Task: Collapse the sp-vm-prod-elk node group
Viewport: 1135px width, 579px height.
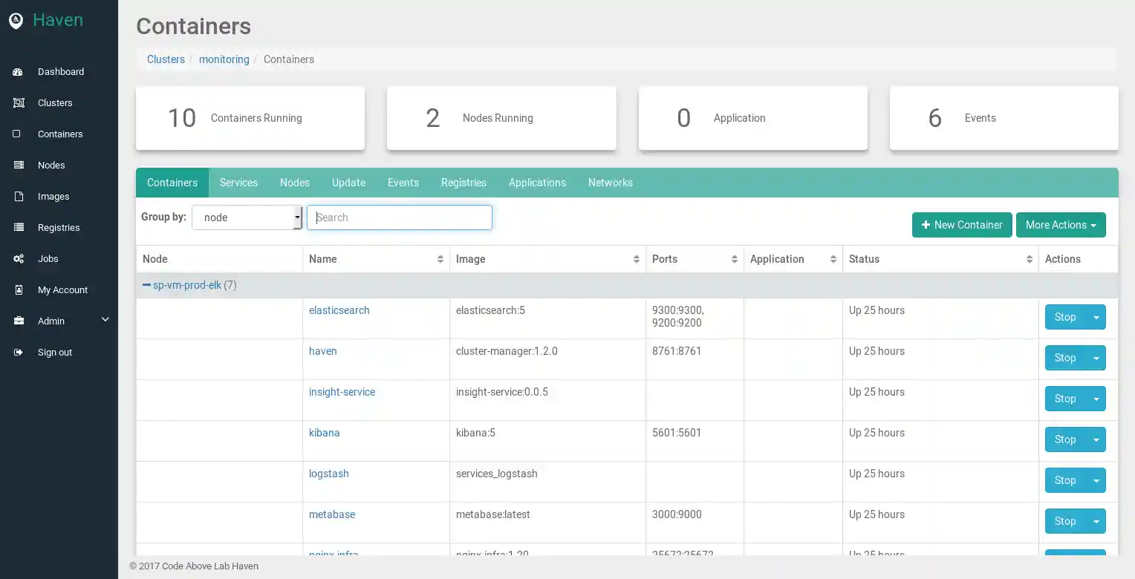Action: click(146, 285)
